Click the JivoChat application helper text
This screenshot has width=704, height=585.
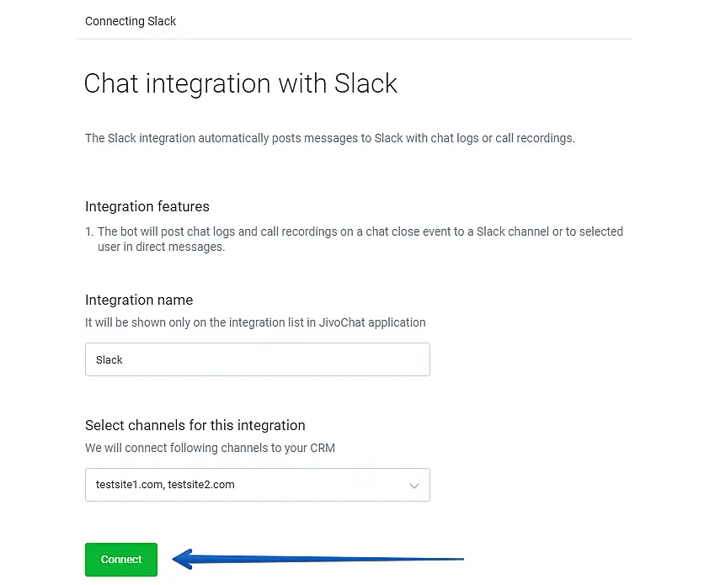coord(255,322)
